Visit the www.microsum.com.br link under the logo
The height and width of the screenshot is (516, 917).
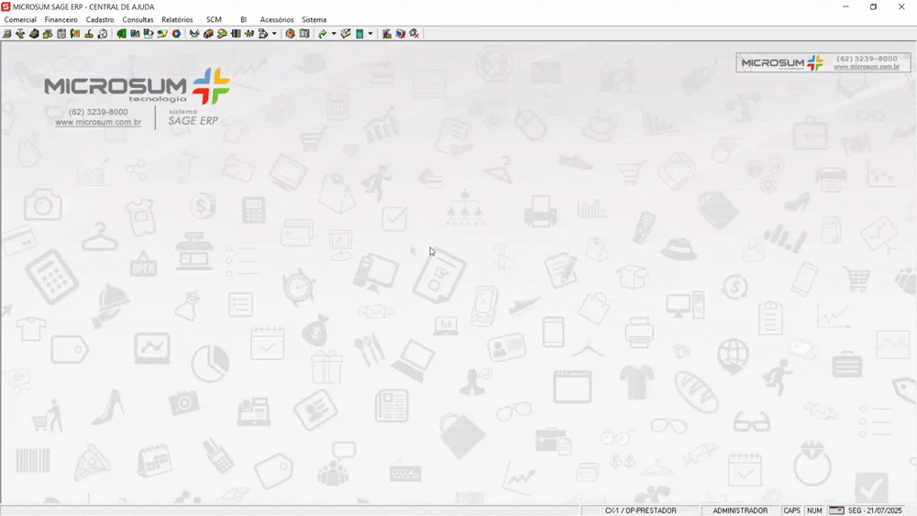pyautogui.click(x=98, y=122)
